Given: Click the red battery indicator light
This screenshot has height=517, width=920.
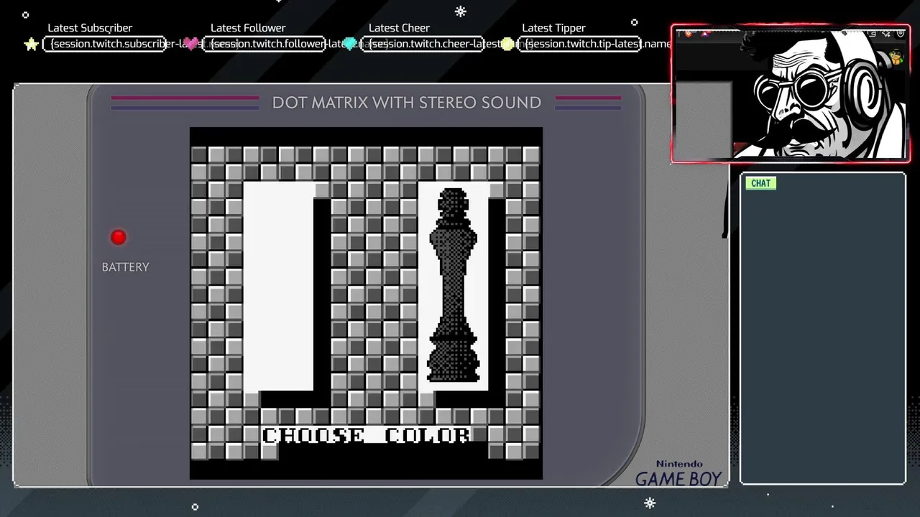Looking at the screenshot, I should (x=119, y=237).
